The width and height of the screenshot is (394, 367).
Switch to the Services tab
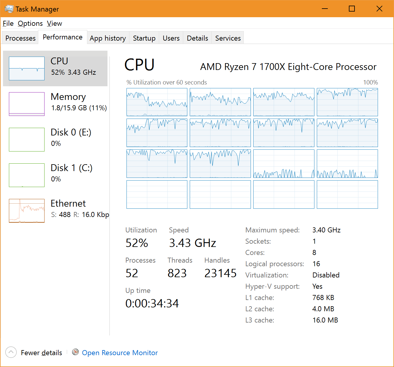coord(228,38)
